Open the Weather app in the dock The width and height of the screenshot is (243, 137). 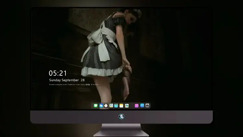[x=101, y=106]
